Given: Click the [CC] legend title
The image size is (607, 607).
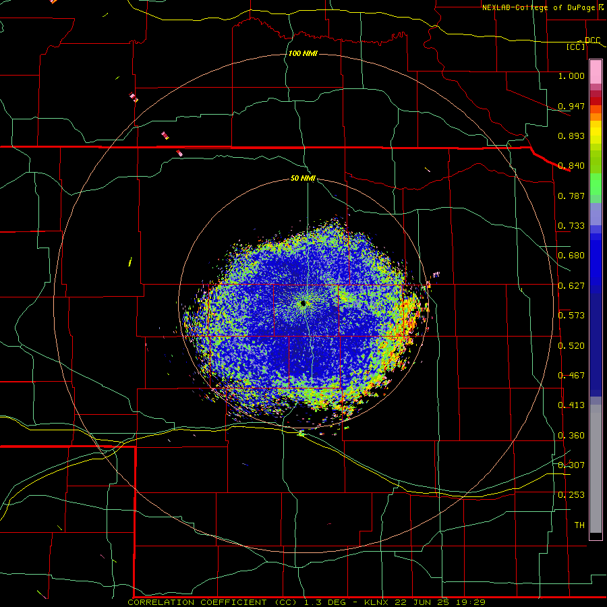Looking at the screenshot, I should coord(576,47).
